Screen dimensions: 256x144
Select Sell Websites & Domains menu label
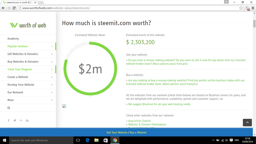tap(23, 54)
